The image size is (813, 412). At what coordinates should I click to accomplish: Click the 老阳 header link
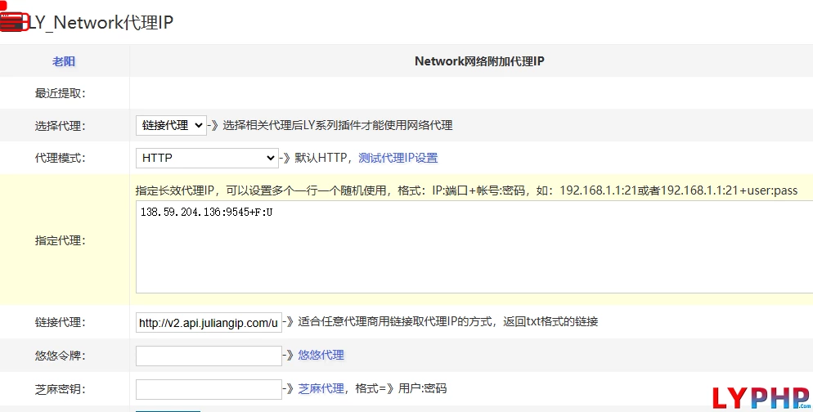(x=64, y=61)
